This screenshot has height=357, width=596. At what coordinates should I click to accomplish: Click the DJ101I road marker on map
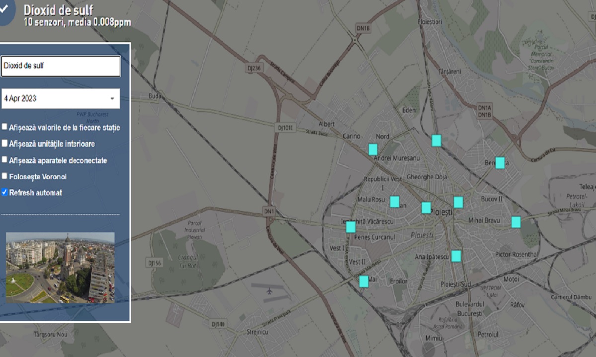click(285, 128)
